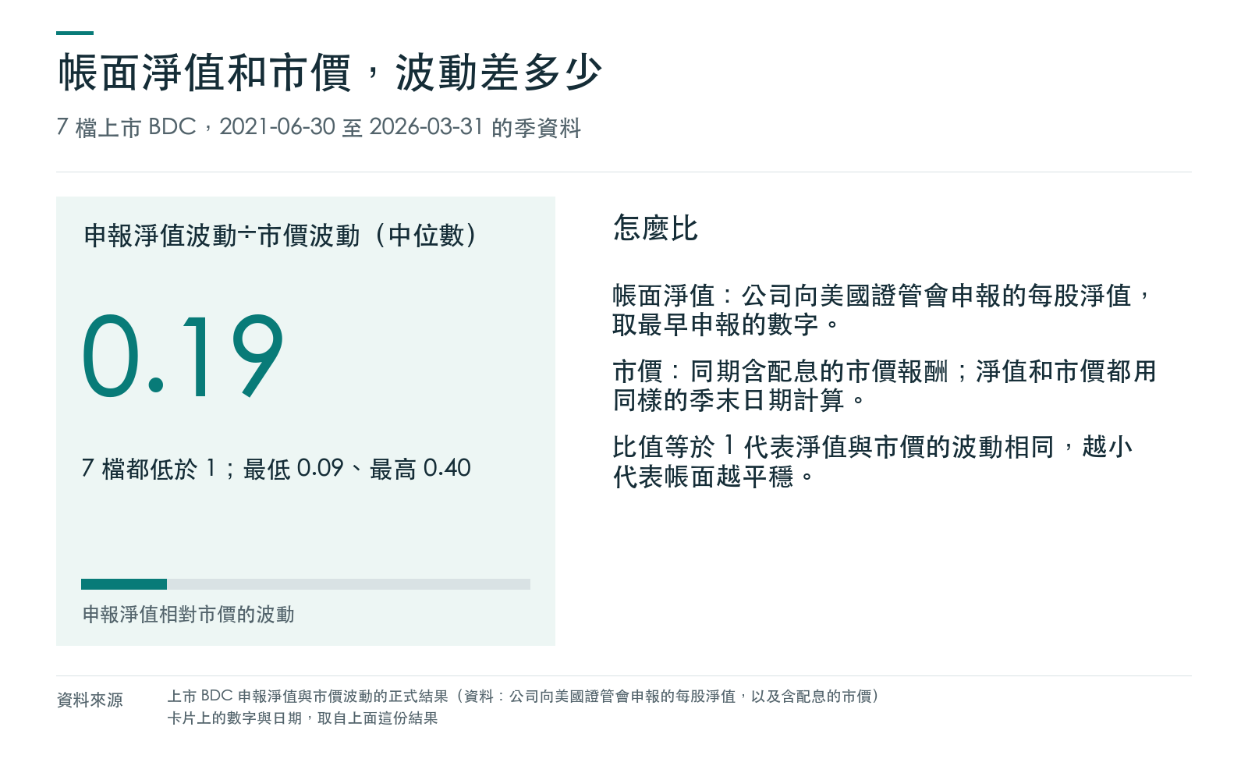Click the teal progress bar in the card

(x=306, y=584)
